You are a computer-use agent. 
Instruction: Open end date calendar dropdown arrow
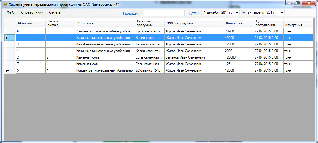[282, 13]
